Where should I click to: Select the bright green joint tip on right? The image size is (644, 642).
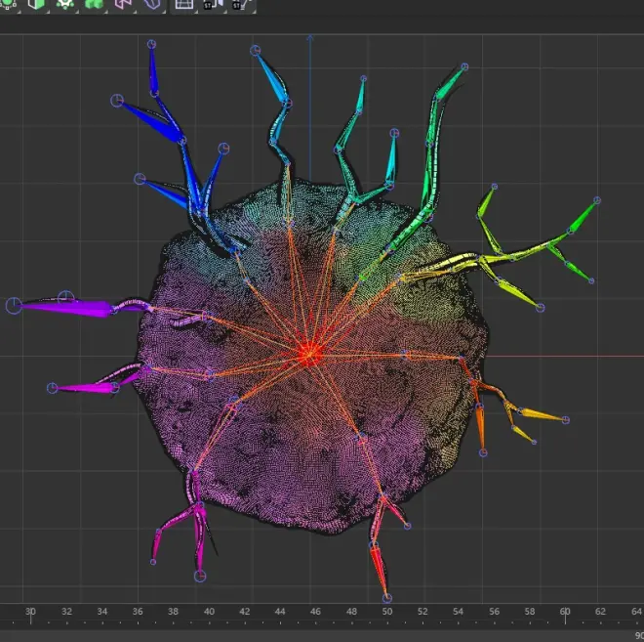pos(597,200)
